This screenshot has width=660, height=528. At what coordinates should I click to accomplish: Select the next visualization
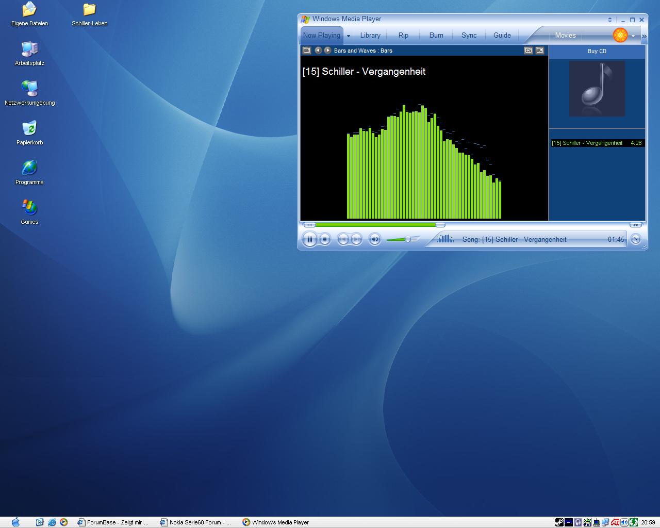[x=327, y=50]
